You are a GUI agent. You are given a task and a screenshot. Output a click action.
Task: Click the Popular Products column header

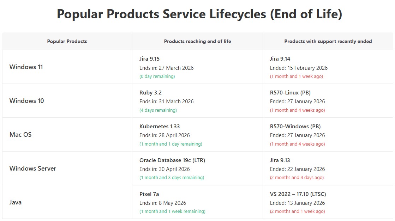point(67,41)
